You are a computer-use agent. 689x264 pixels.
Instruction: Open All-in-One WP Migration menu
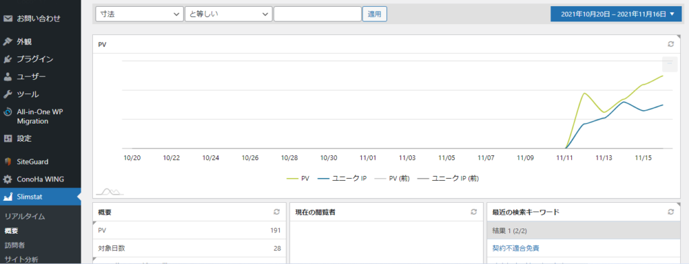tap(40, 116)
